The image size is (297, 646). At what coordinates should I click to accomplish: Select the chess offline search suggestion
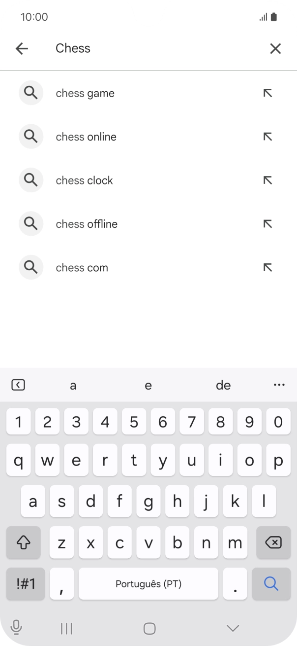(x=87, y=223)
